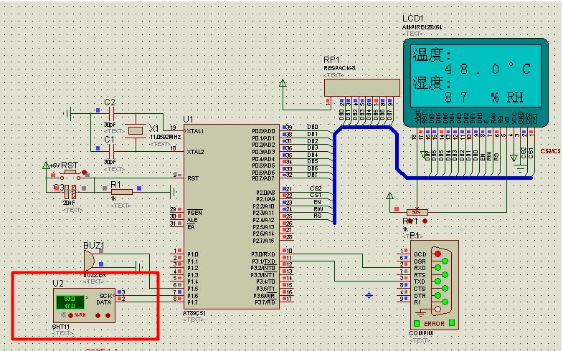Click the 'CS2' net label at pin 21
This screenshot has height=351, width=563.
tap(316, 188)
